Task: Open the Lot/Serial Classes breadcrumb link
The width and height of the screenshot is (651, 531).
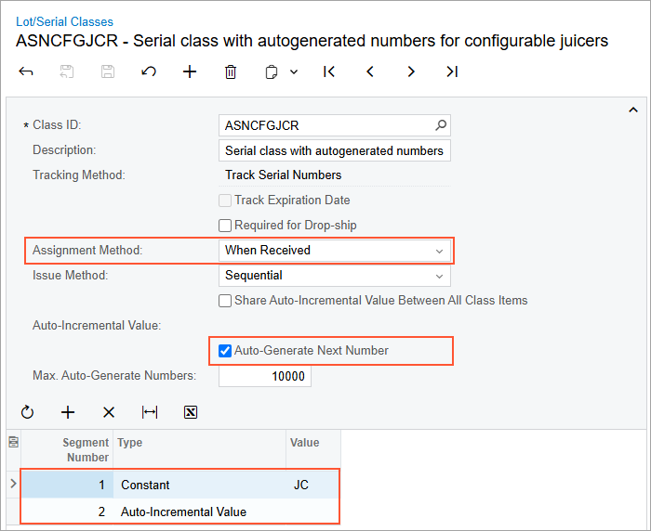Action: (x=64, y=21)
